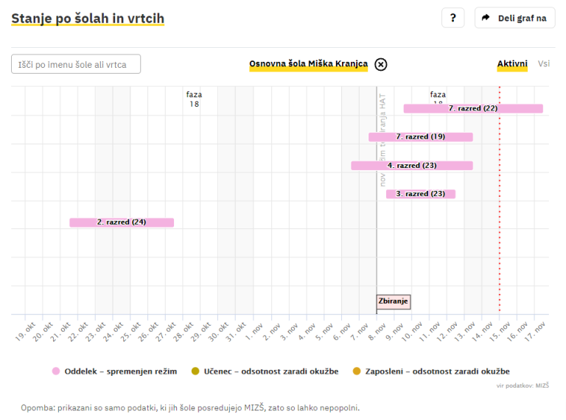Click the Zaposleni legend color dot
566x420 pixels.
[x=357, y=371]
